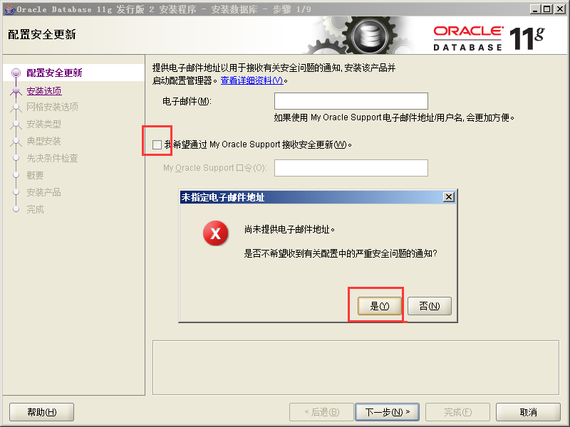
Task: Open the 查看详细资料 link
Action: coord(252,80)
